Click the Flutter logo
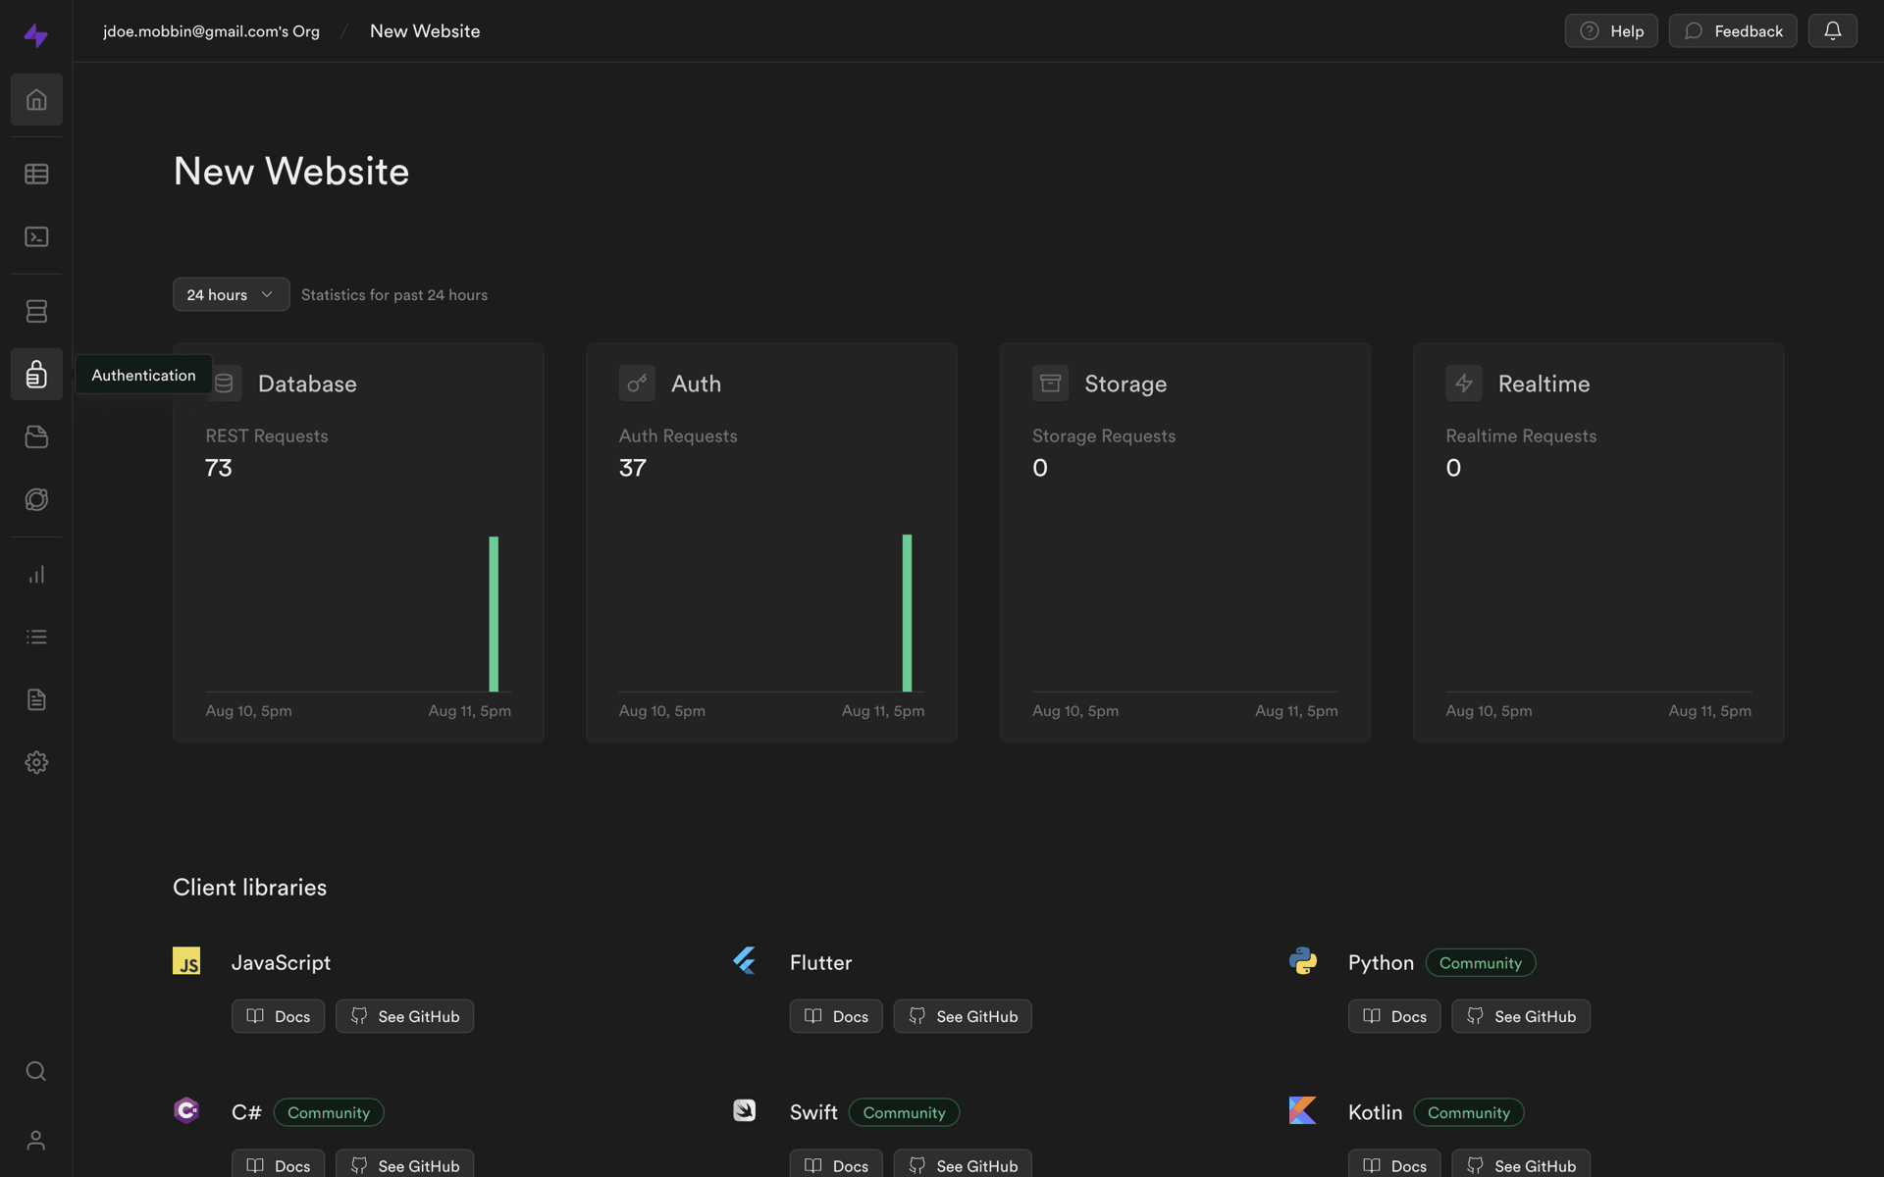 (745, 960)
